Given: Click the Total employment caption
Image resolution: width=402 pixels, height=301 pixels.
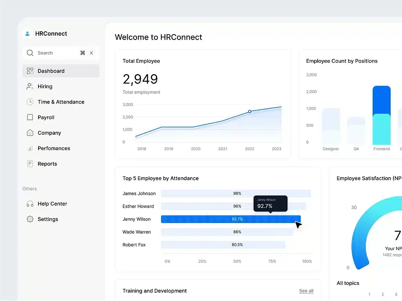Looking at the screenshot, I should point(141,92).
